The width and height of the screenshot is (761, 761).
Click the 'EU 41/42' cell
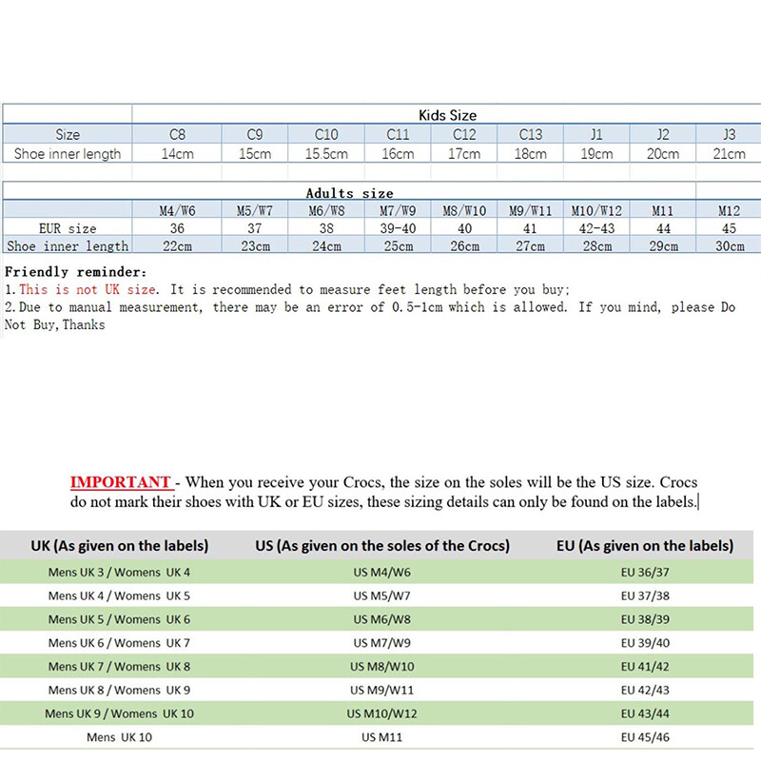(645, 667)
